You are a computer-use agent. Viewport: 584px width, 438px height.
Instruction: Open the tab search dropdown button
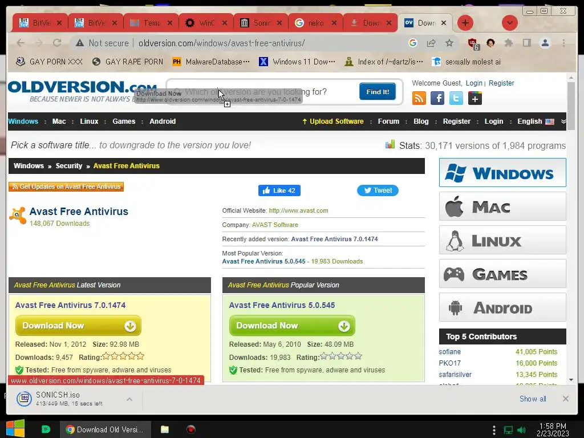pyautogui.click(x=509, y=23)
